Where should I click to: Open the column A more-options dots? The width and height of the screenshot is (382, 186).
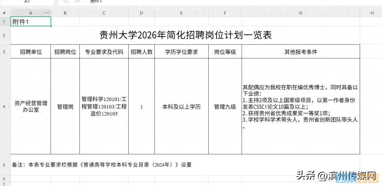pos(46,13)
